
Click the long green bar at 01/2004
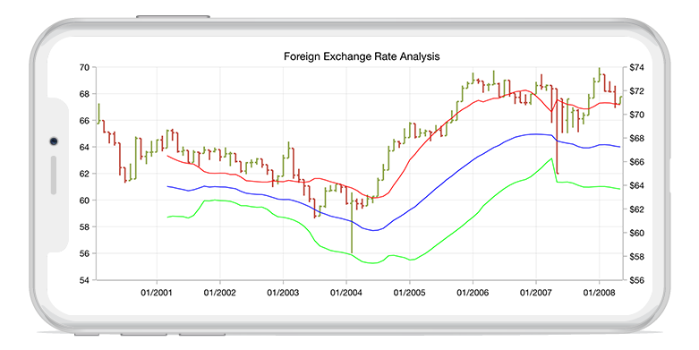click(x=352, y=223)
